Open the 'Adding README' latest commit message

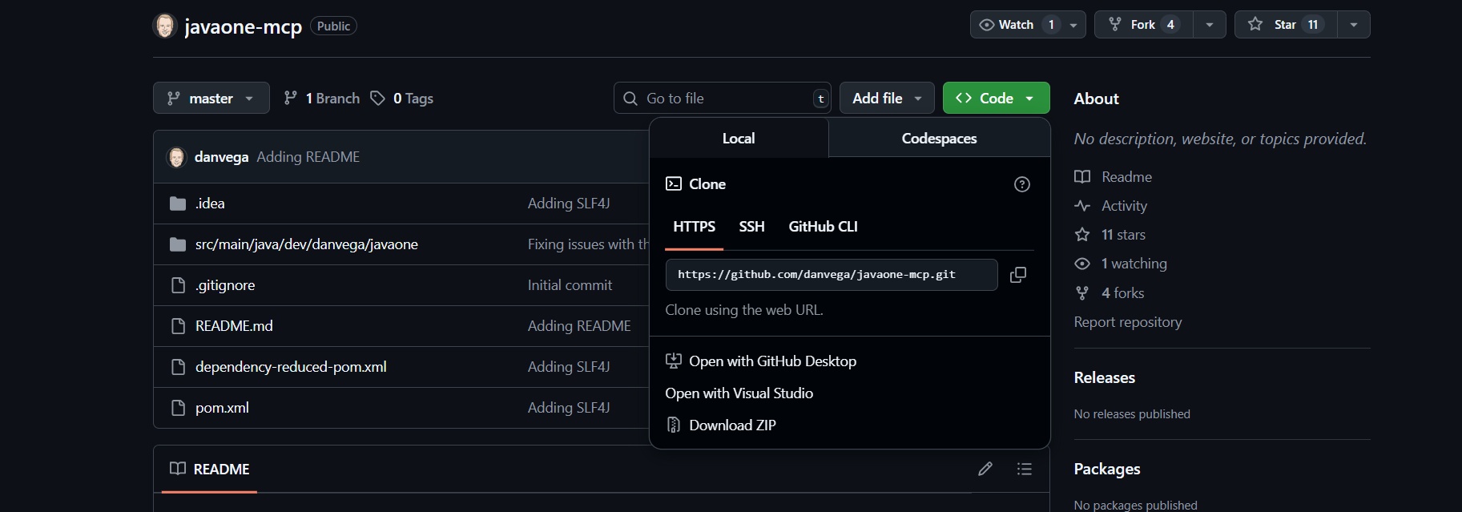pyautogui.click(x=308, y=157)
